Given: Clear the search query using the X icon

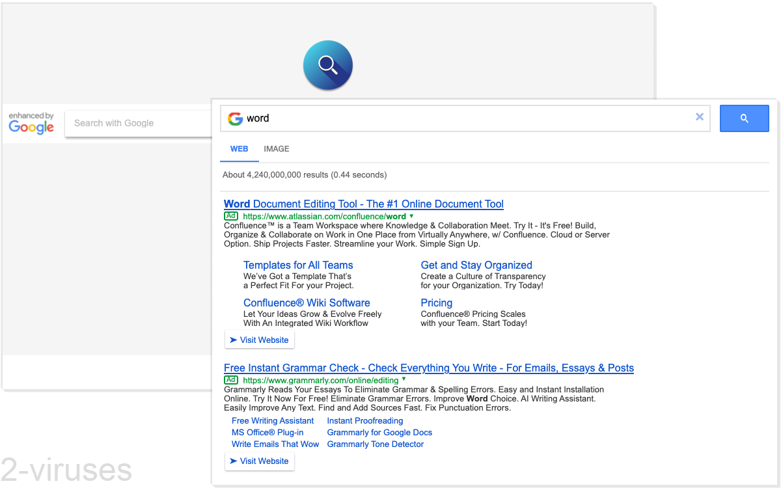Looking at the screenshot, I should [700, 117].
